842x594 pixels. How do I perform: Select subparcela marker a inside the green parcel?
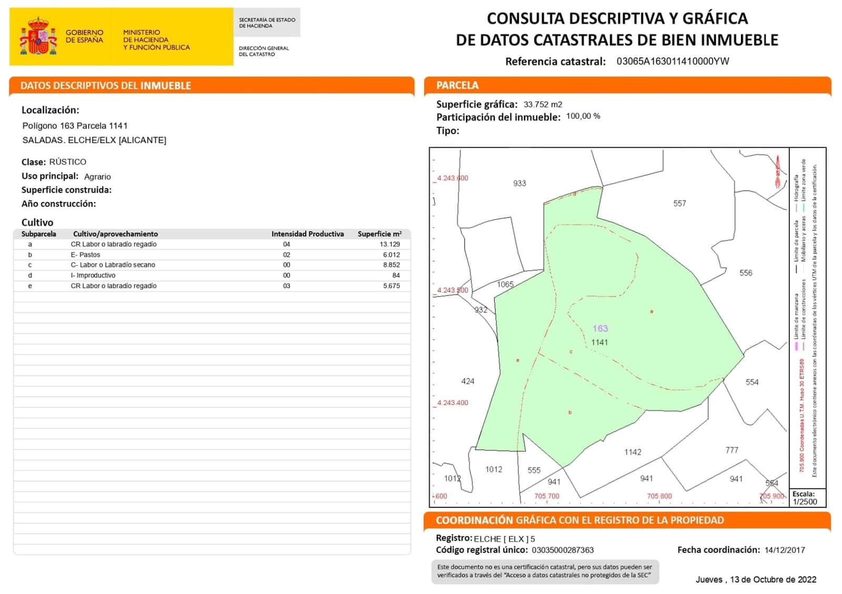(651, 311)
